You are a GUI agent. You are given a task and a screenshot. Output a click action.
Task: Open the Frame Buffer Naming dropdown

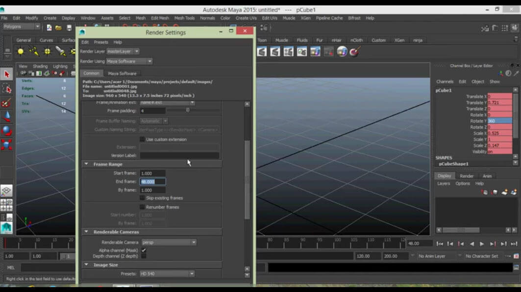(x=153, y=121)
